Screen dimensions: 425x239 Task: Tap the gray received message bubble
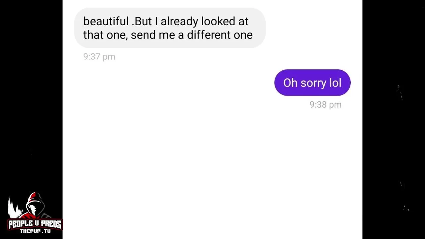170,28
